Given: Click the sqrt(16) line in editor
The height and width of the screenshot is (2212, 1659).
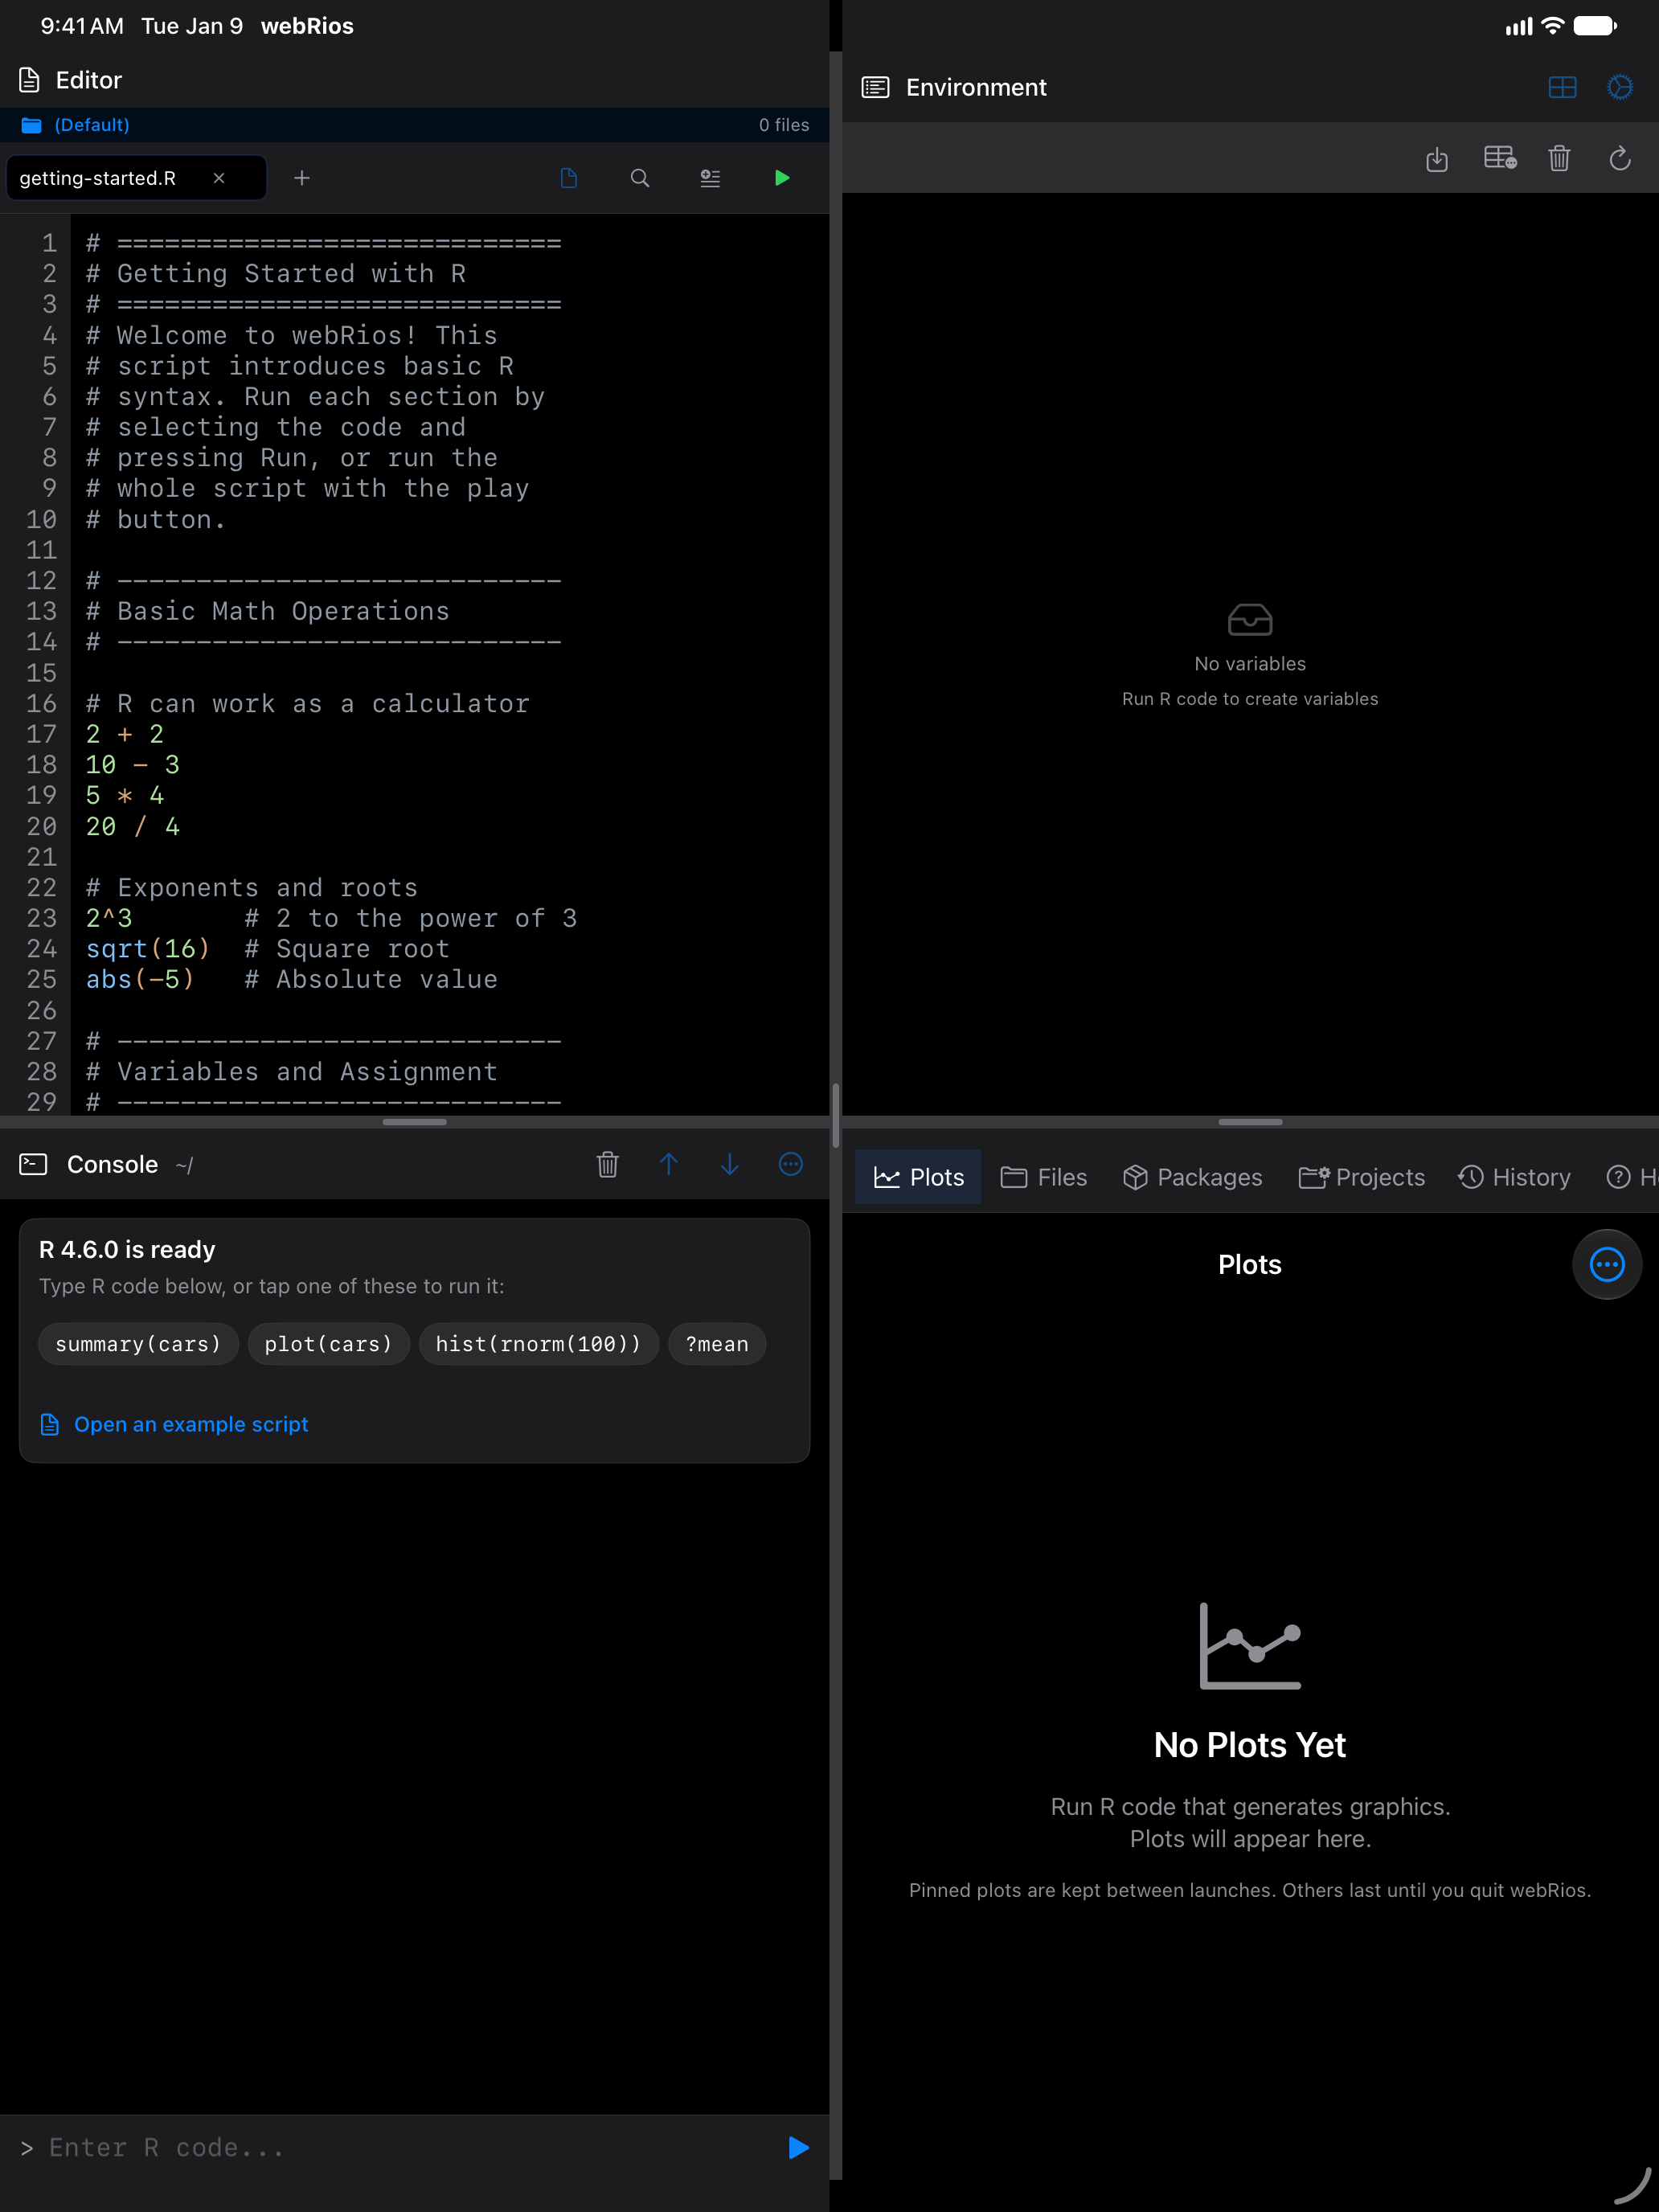Looking at the screenshot, I should (x=268, y=949).
